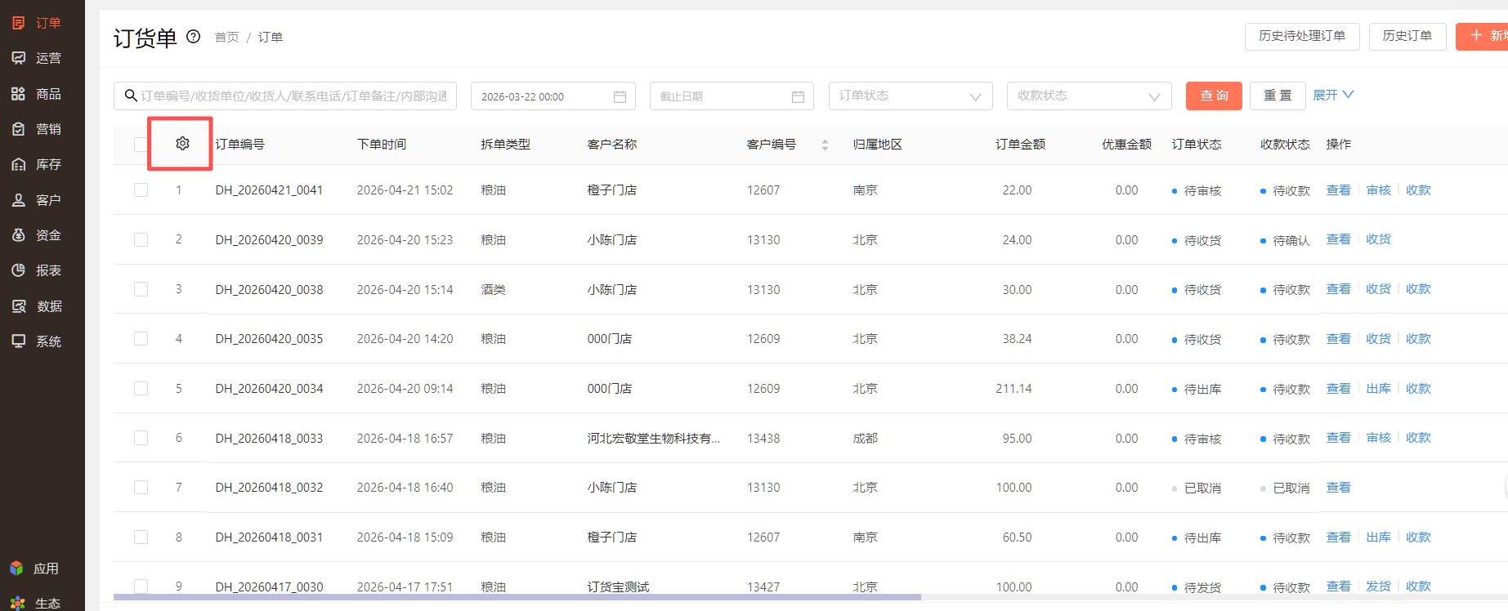The image size is (1508, 611).
Task: Click customer name 订货宝测试
Action: [618, 586]
